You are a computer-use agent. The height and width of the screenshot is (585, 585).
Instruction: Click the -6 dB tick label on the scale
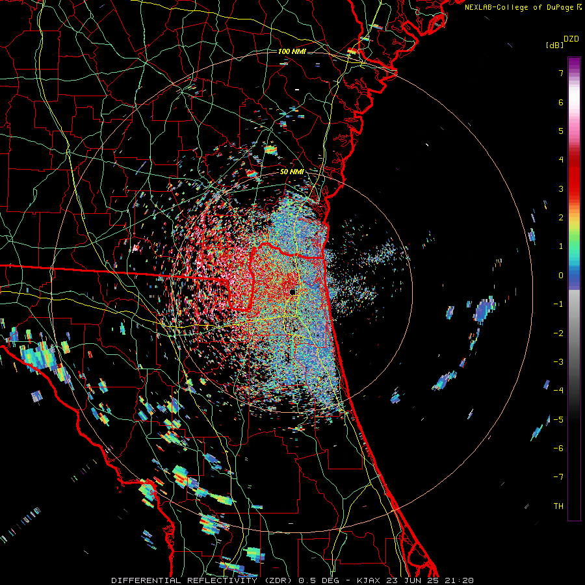(x=558, y=448)
